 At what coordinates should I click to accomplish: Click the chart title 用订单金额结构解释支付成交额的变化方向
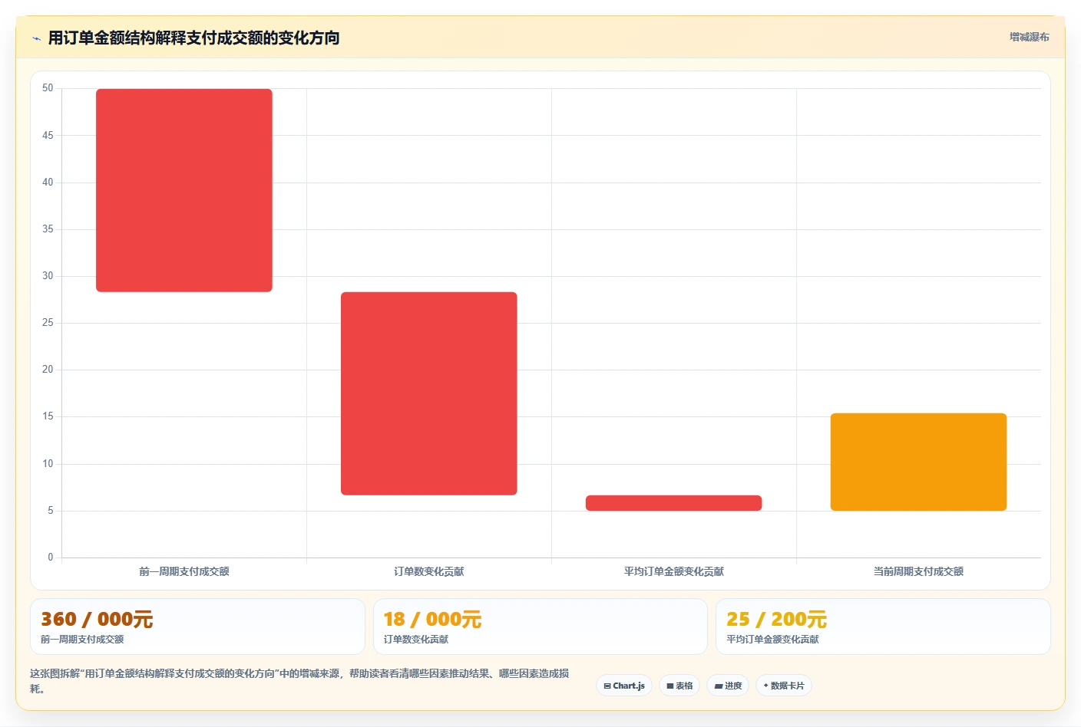point(193,38)
